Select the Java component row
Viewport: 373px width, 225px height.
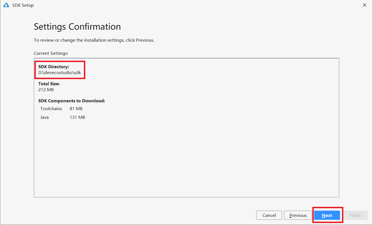click(63, 117)
